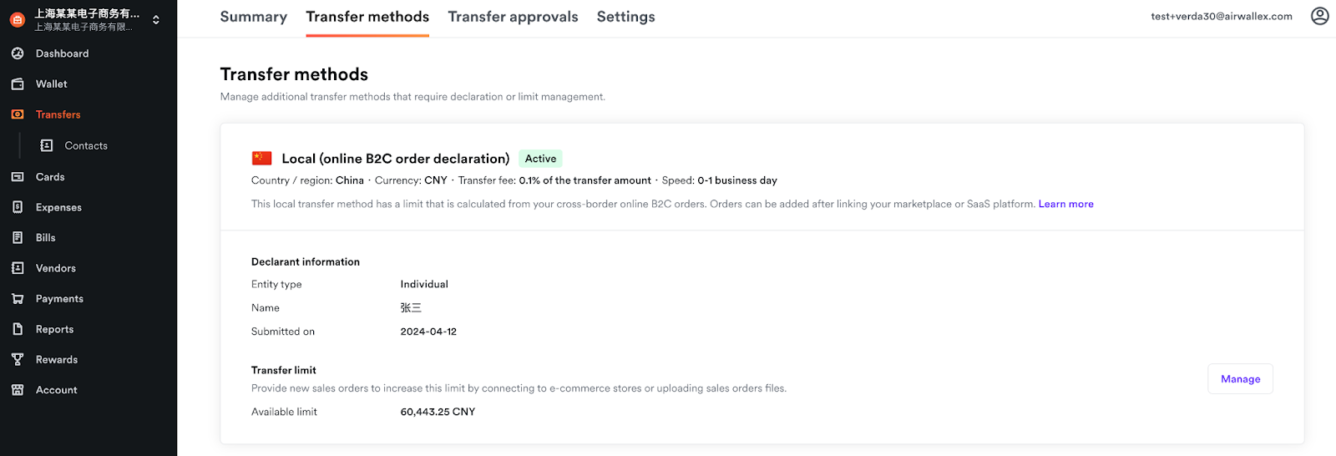Click the Dashboard icon in sidebar
Screen dimensions: 1336x456
tap(18, 53)
